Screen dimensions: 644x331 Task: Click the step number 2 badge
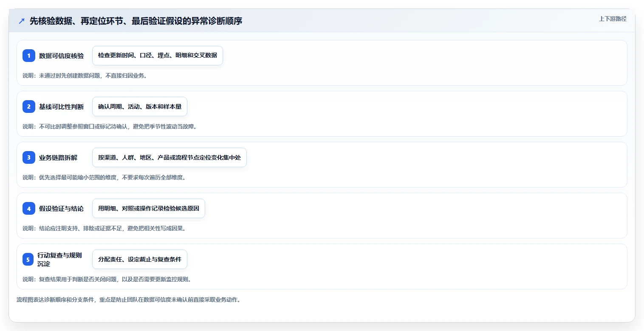29,107
